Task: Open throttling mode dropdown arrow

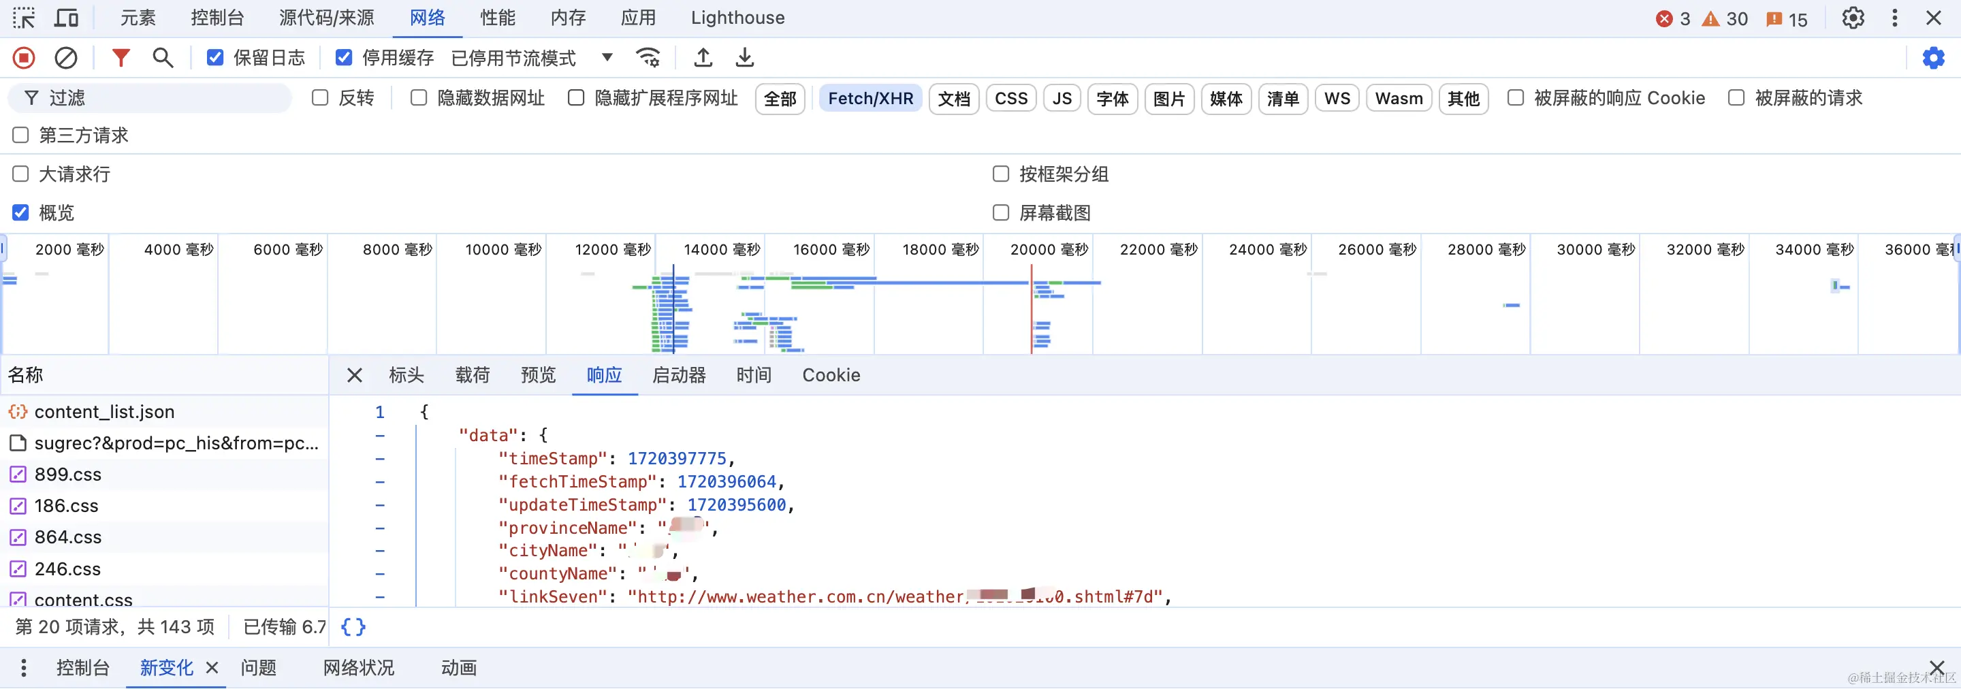Action: tap(607, 58)
